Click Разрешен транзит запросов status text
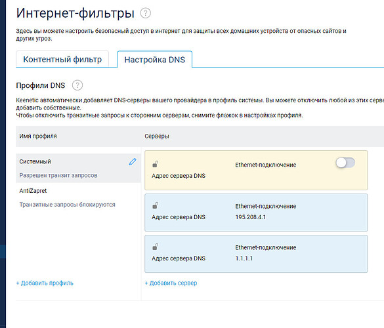384x328 pixels. pos(58,175)
